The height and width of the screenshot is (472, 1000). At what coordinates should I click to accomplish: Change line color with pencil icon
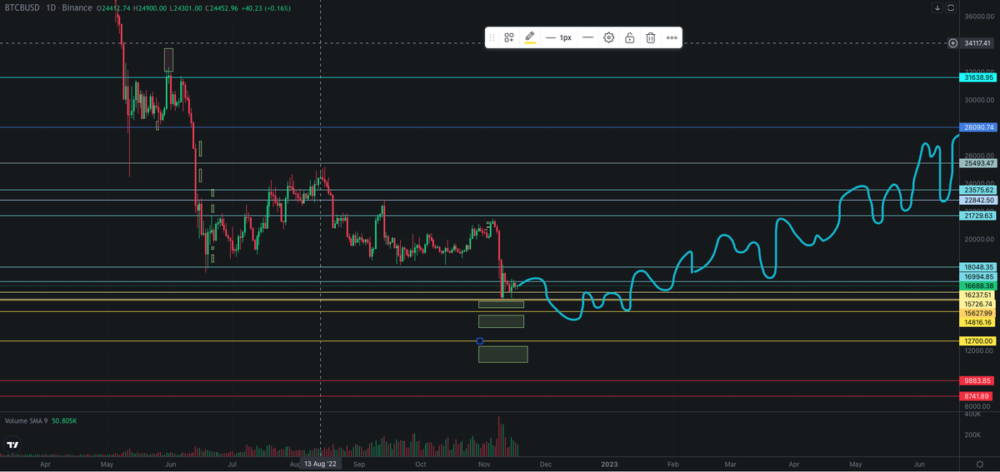click(x=529, y=37)
